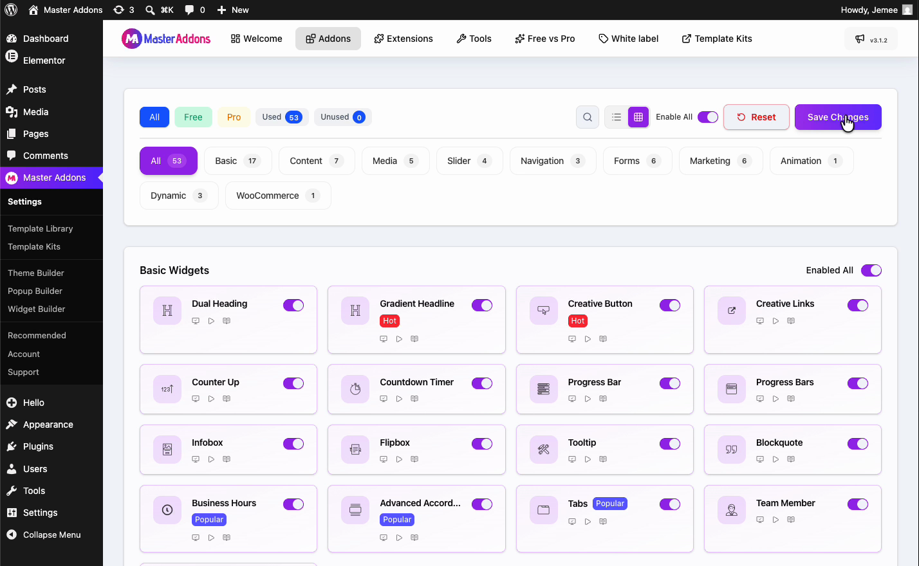Viewport: 919px width, 566px height.
Task: Toggle the Countdown Timer widget
Action: (482, 383)
